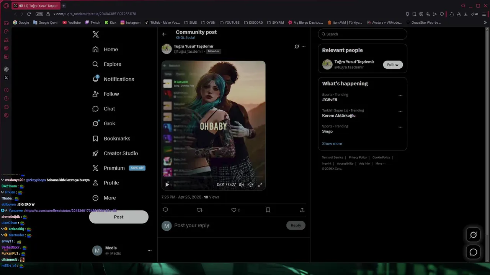490x275 pixels.
Task: Expand the footer More link
Action: 380,163
